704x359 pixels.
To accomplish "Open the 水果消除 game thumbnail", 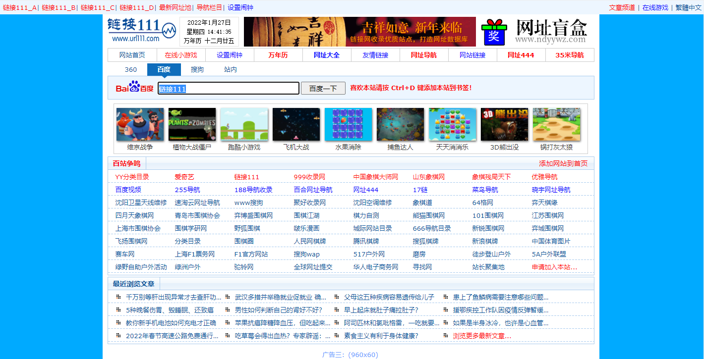I will click(349, 124).
